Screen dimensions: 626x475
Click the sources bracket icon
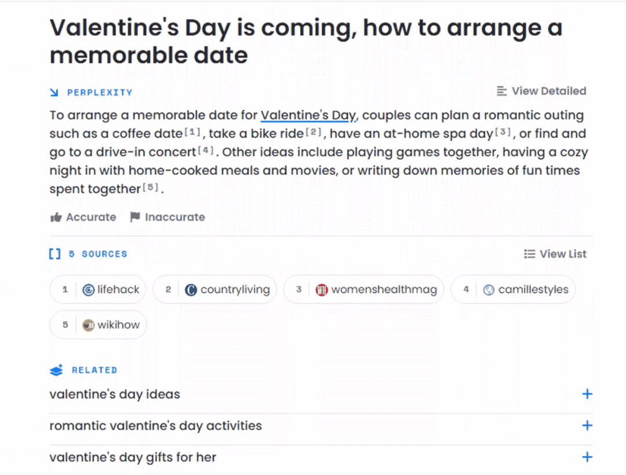55,254
